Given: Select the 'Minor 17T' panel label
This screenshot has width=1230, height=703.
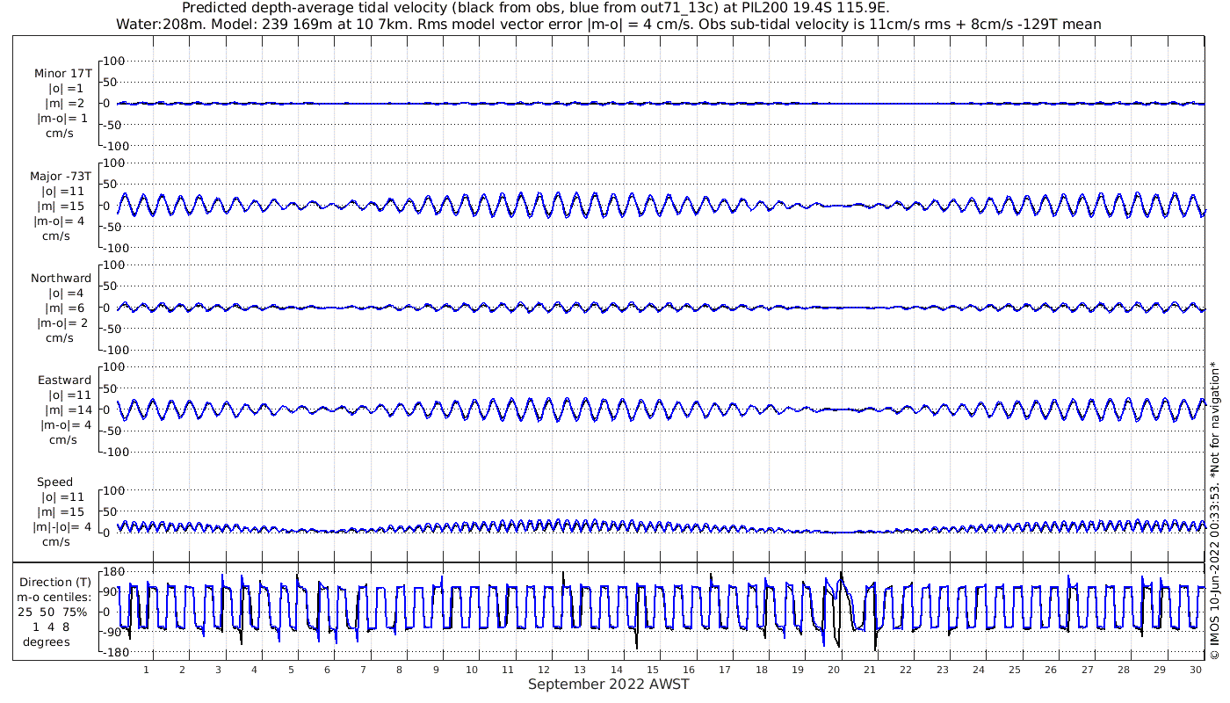Looking at the screenshot, I should [x=62, y=74].
